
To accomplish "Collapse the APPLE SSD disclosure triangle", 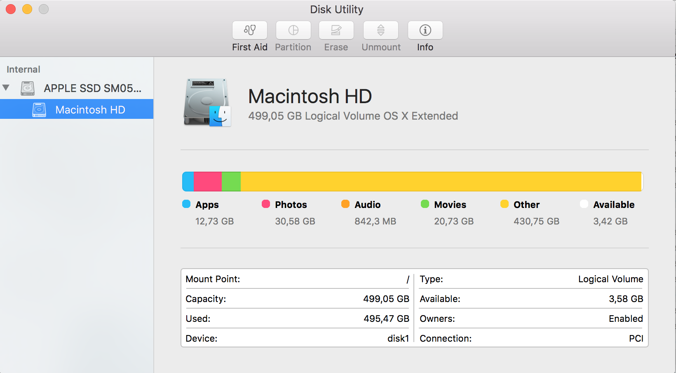I will (6, 87).
